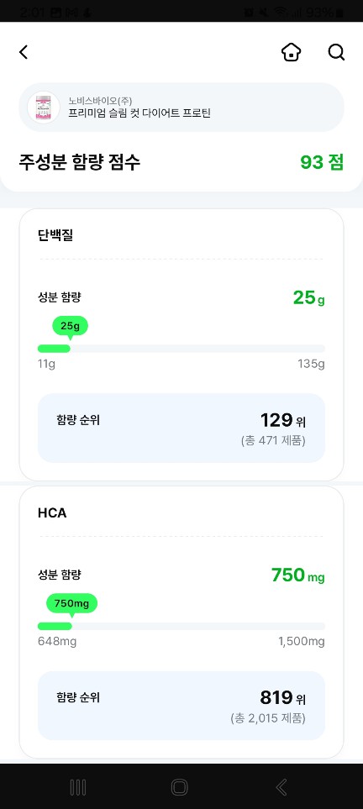The width and height of the screenshot is (363, 809).
Task: Tap the Android home navigation button
Action: (x=180, y=787)
